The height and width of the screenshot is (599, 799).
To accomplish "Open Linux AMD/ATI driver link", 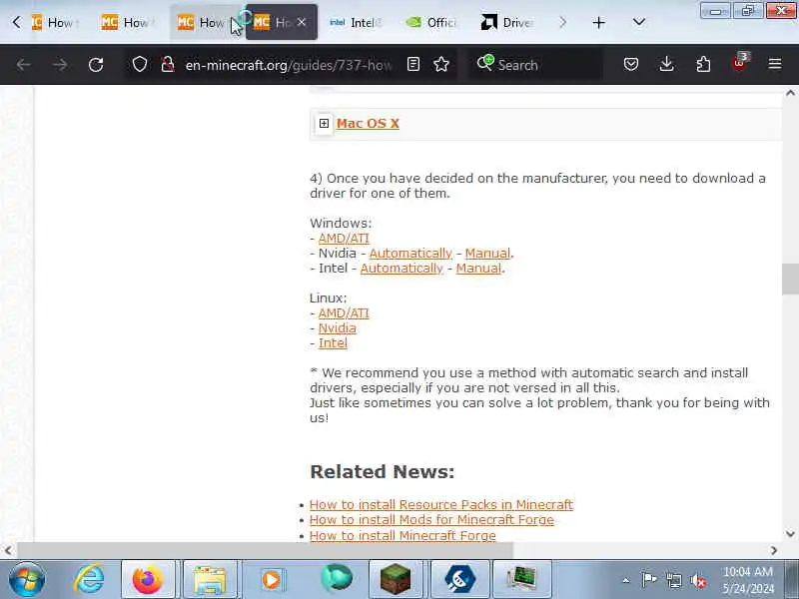I will [x=344, y=312].
